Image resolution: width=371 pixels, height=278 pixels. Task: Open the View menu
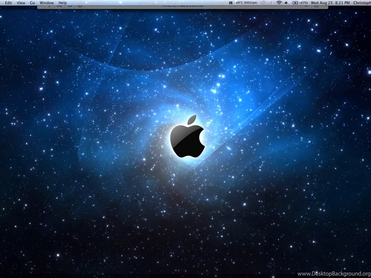coord(21,3)
